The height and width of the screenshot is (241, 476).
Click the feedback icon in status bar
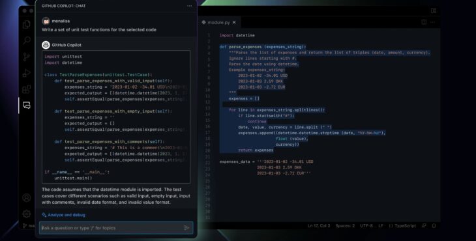click(424, 226)
